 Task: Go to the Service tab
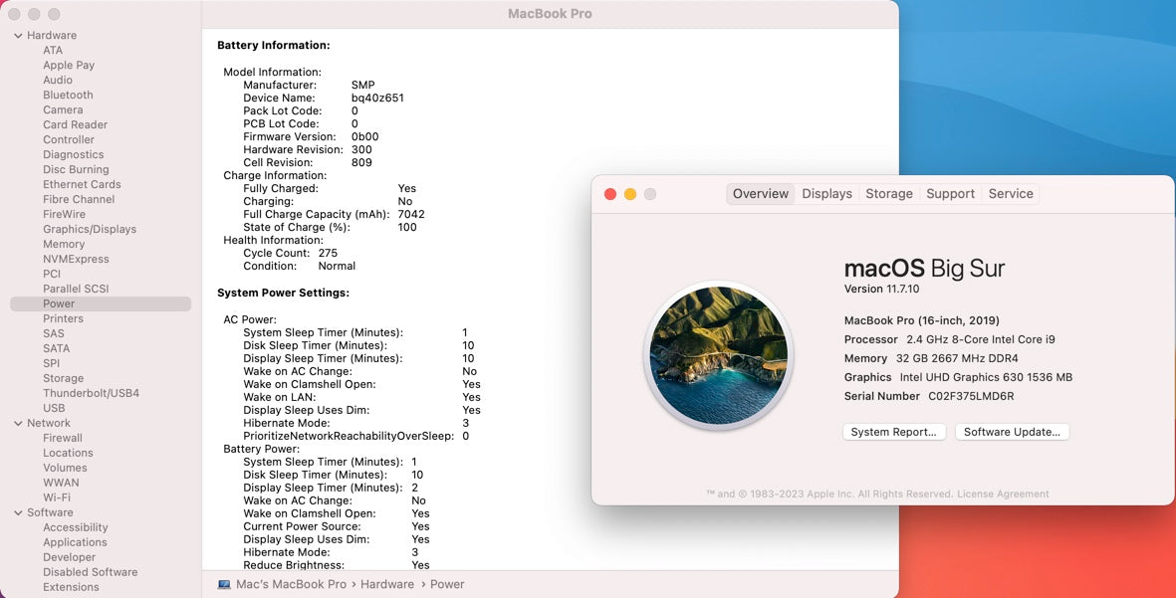pos(1010,194)
